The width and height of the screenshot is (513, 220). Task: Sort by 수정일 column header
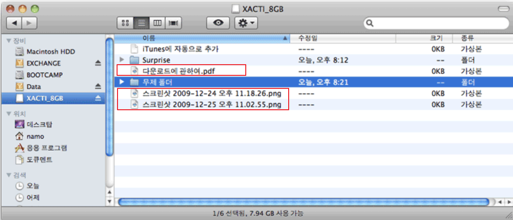(343, 39)
